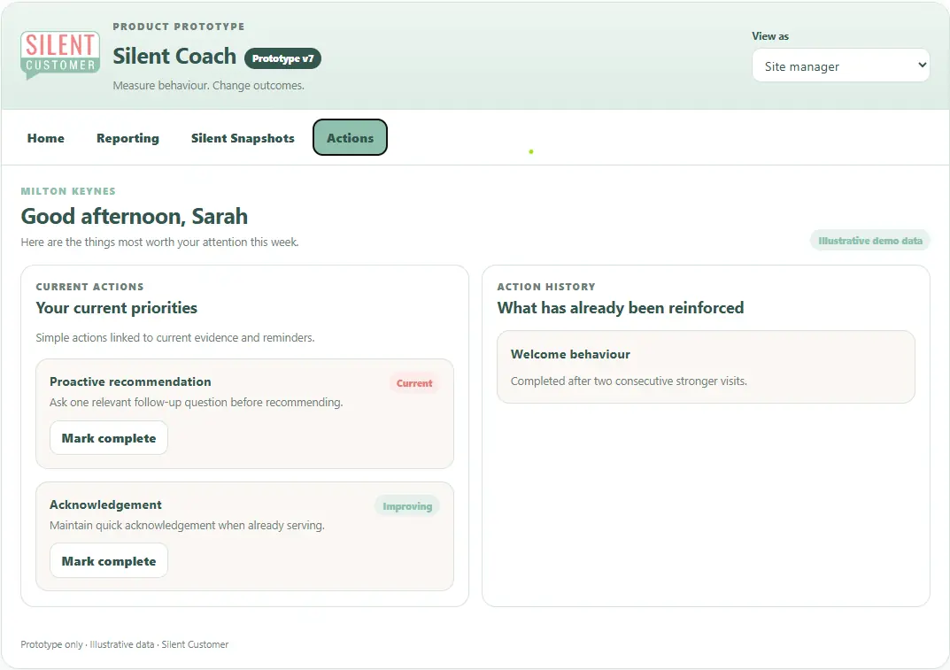Screen dimensions: 950x670
Task: Click the Illustrative demo data tag
Action: click(x=870, y=241)
